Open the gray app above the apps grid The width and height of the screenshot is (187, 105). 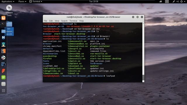point(4,84)
